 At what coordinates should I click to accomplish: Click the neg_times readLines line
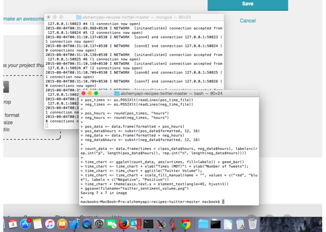pyautogui.click(x=137, y=104)
